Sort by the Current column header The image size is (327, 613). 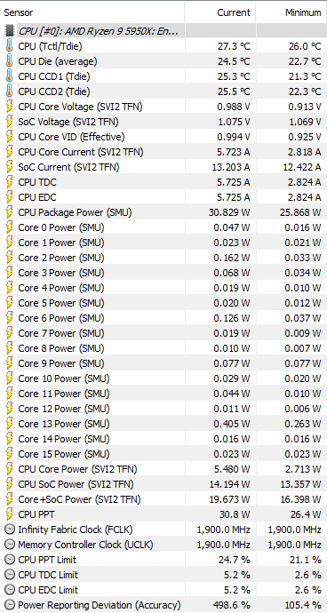pos(220,12)
